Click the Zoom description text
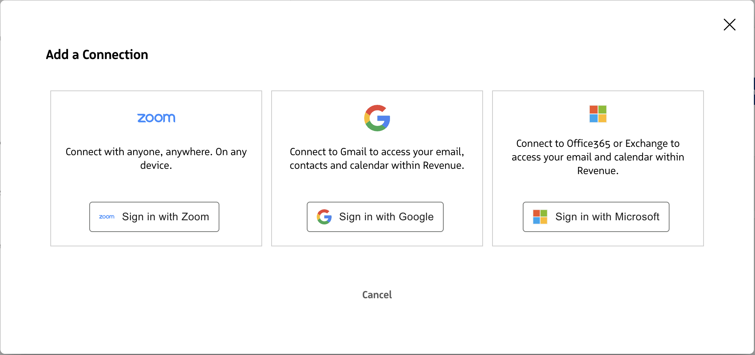Viewport: 755px width, 355px height. pos(156,152)
